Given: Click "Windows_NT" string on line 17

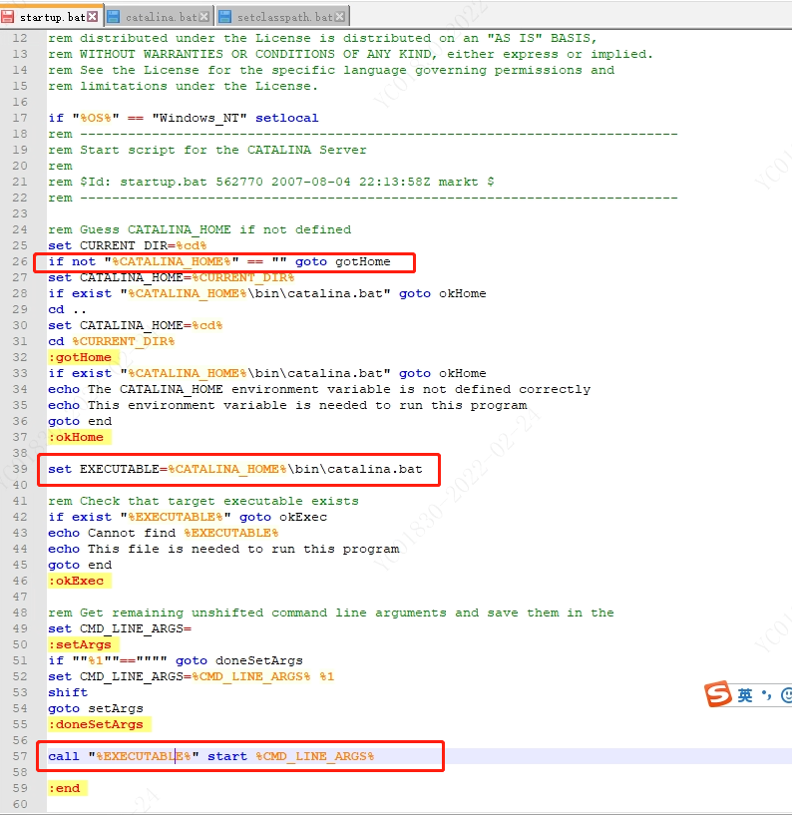Looking at the screenshot, I should pyautogui.click(x=199, y=118).
